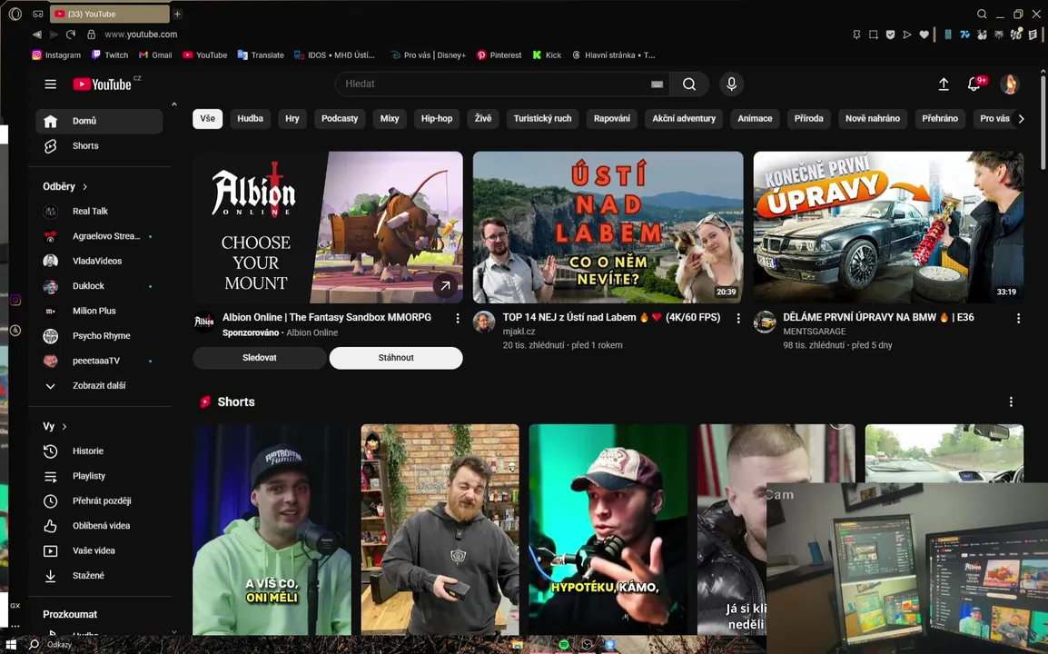Open MENTSGARAGE channel link
1048x654 pixels.
pyautogui.click(x=814, y=332)
